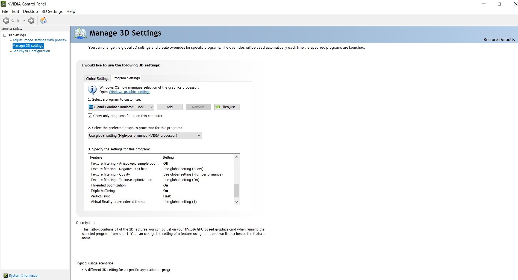This screenshot has width=518, height=280.
Task: Open the Help menu
Action: point(71,11)
